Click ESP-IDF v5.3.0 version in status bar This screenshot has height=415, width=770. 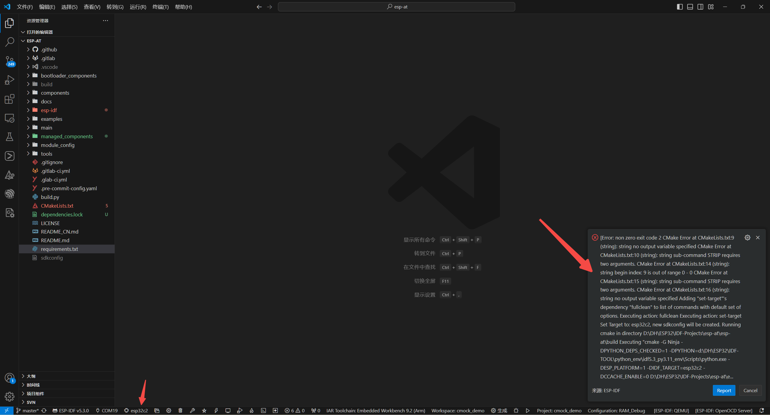pos(71,410)
